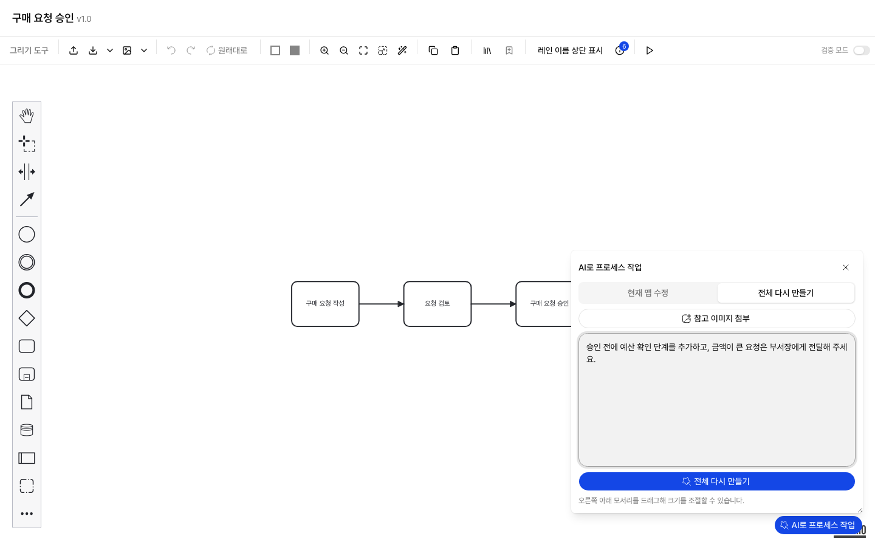875x547 pixels.
Task: Create a task rounded rectangle
Action: click(27, 346)
